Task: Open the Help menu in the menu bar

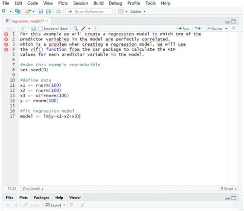Action: (x=165, y=3)
